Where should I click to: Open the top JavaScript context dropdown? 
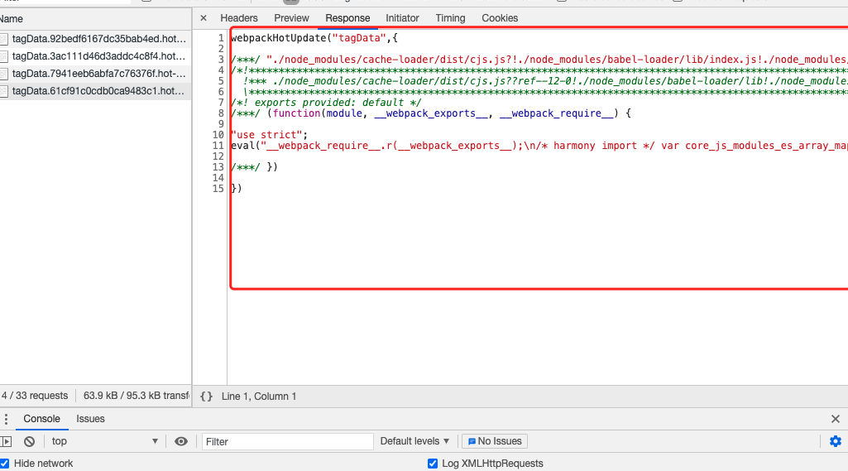click(x=103, y=442)
